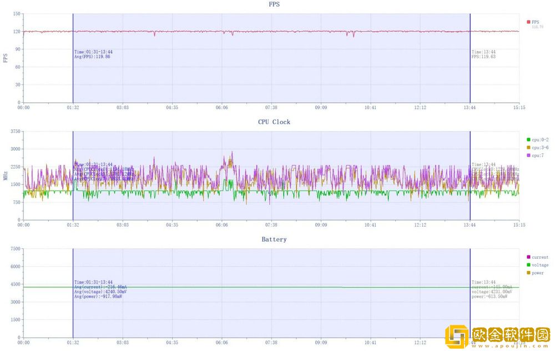Click the FPS chart title
Screen dimensions: 555x351
coord(274,4)
